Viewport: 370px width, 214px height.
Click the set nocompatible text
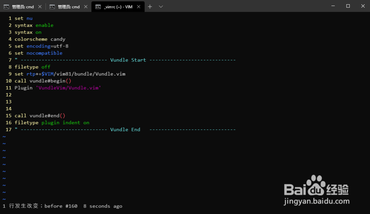click(38, 53)
